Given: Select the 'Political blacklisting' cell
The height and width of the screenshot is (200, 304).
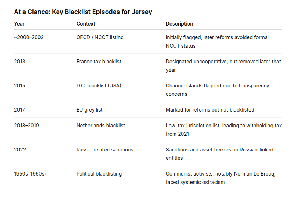Looking at the screenshot, I should pyautogui.click(x=99, y=174).
